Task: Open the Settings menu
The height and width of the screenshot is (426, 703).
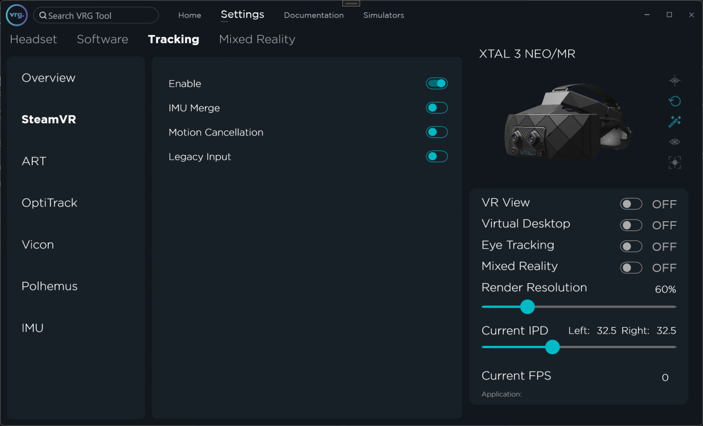Action: tap(243, 15)
